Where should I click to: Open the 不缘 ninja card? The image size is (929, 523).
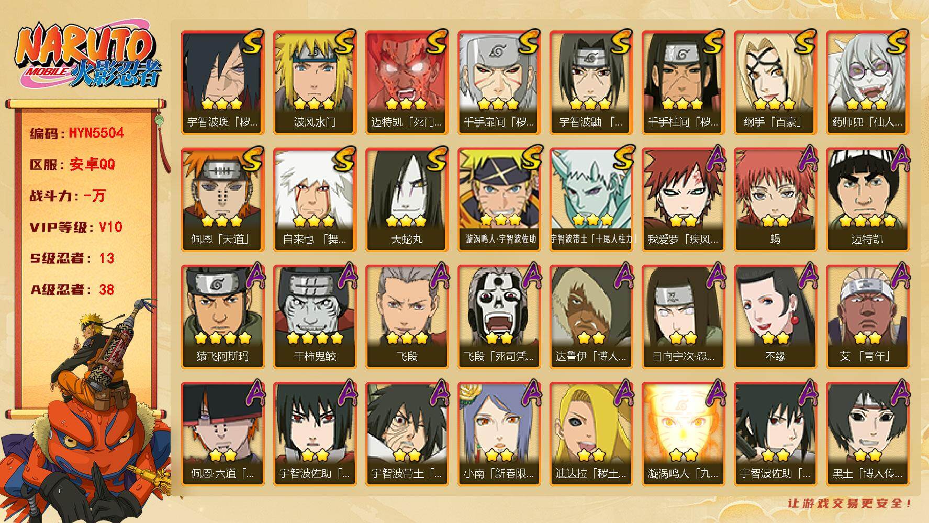point(775,316)
